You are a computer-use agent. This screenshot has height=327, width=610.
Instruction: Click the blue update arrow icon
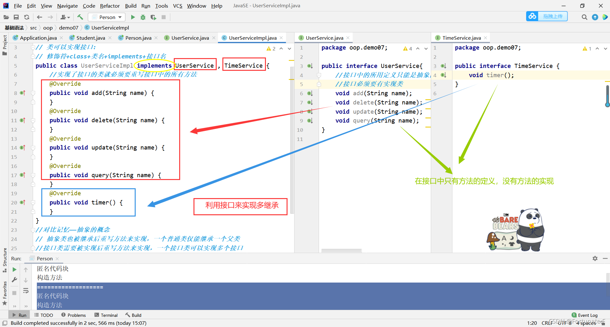595,17
